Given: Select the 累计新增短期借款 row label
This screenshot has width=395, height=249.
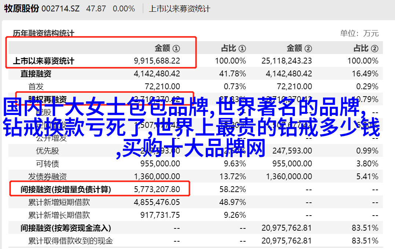Looking at the screenshot, I should (x=59, y=202).
